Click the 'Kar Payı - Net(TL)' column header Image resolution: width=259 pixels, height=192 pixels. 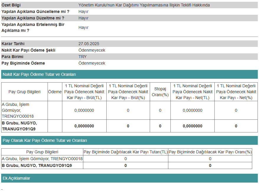(x=193, y=92)
